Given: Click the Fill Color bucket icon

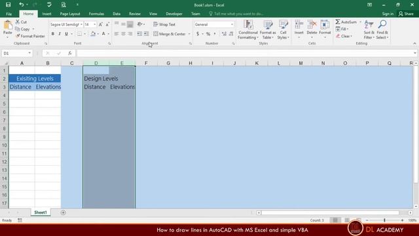Looking at the screenshot, I should point(93,33).
